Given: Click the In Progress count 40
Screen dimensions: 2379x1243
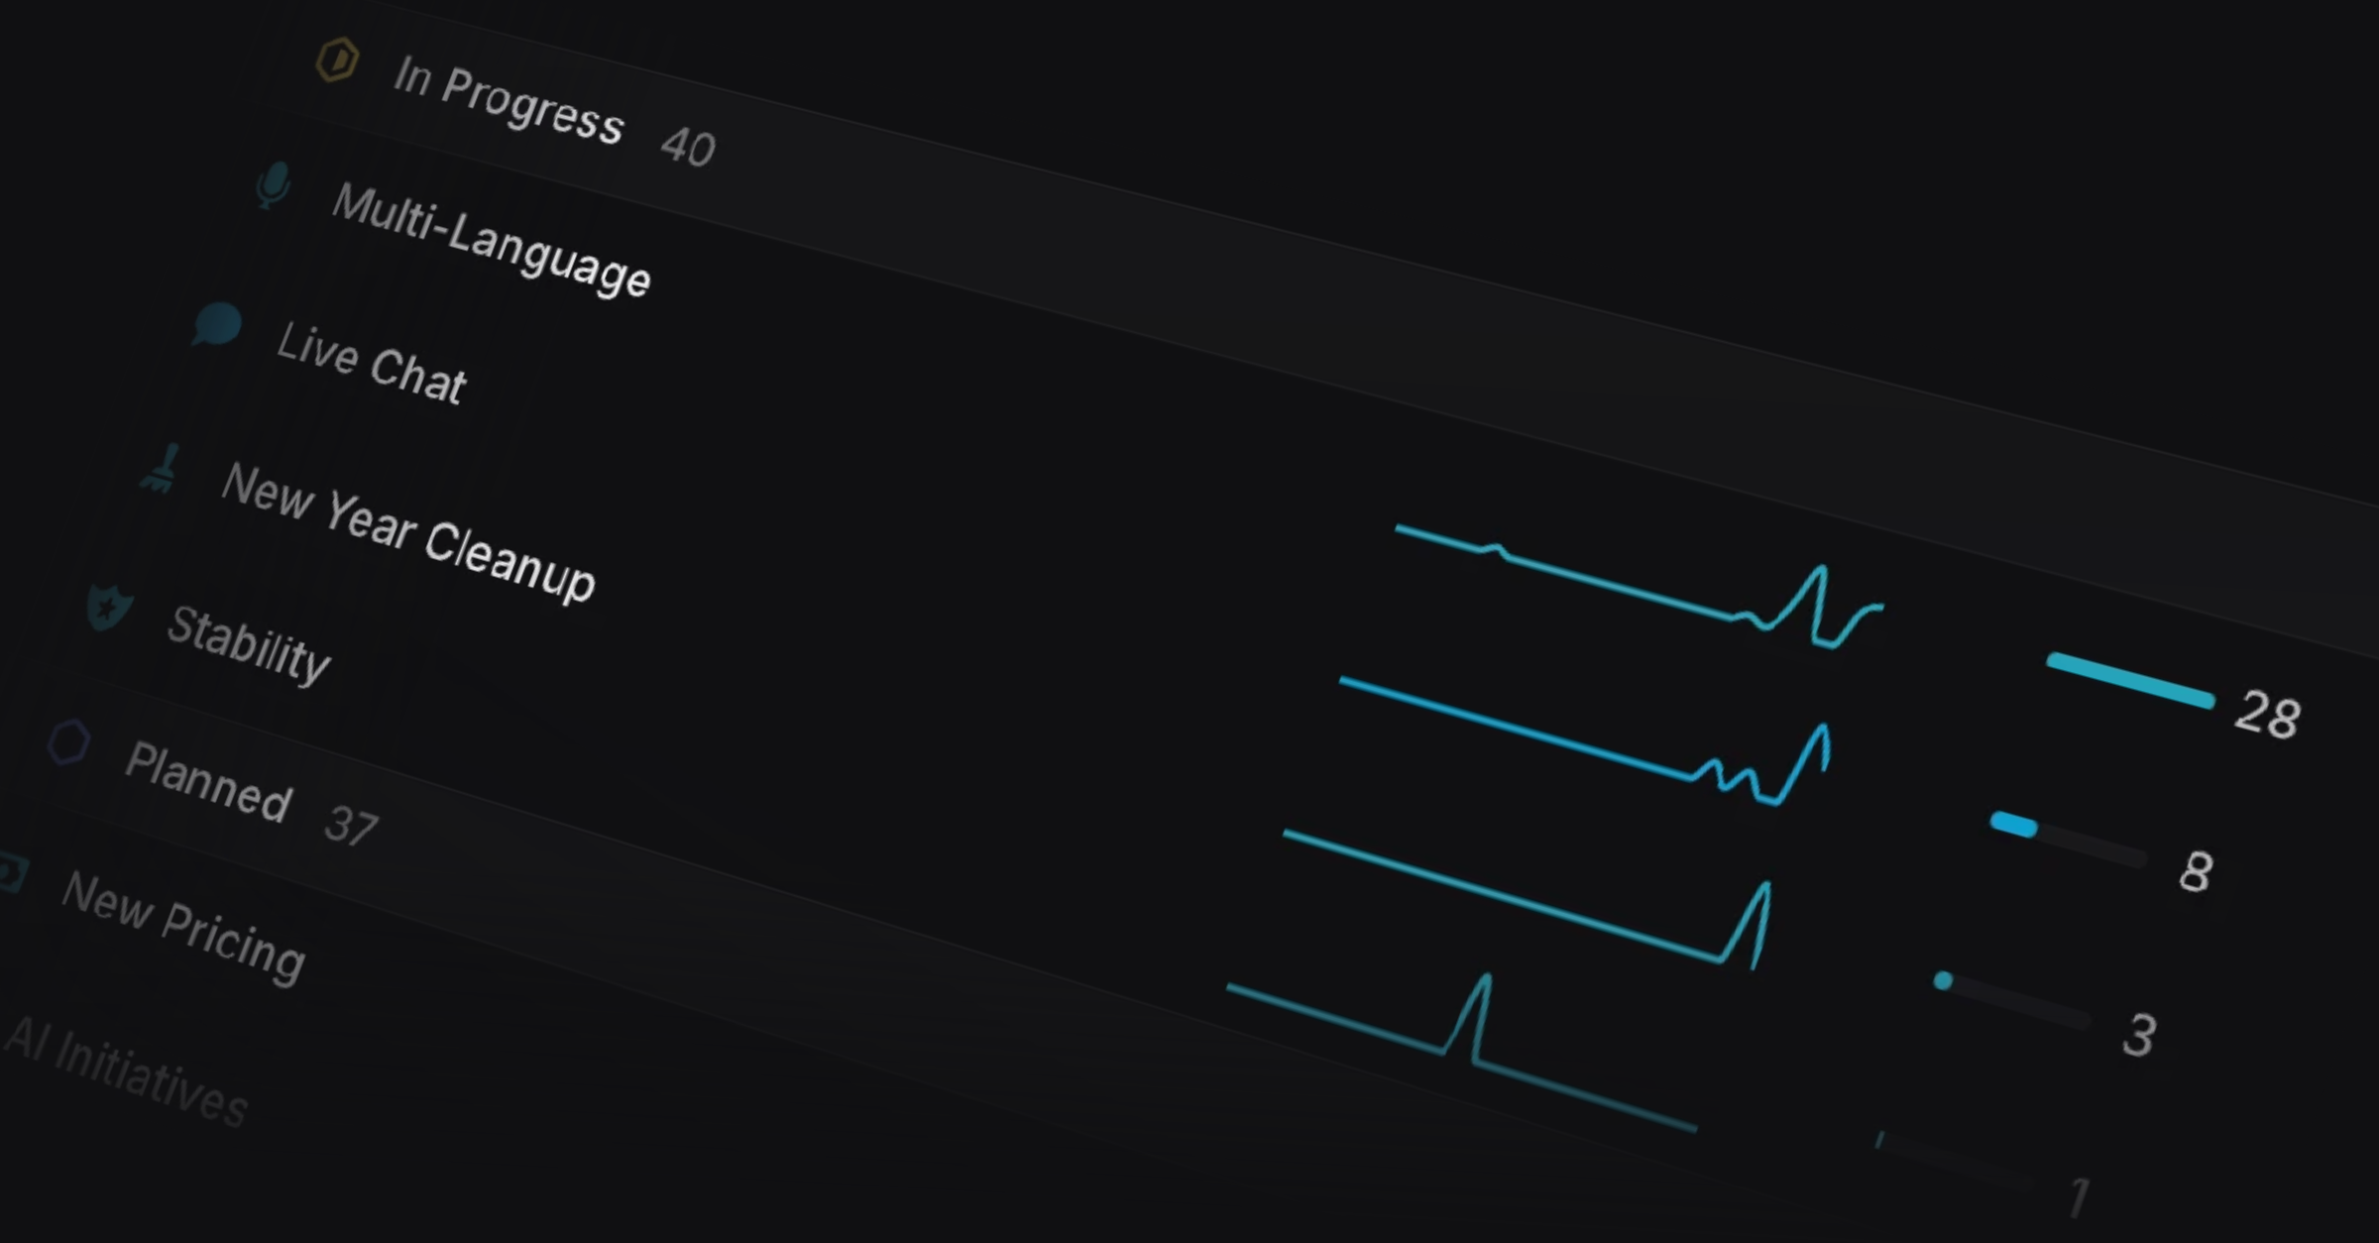Looking at the screenshot, I should 687,147.
